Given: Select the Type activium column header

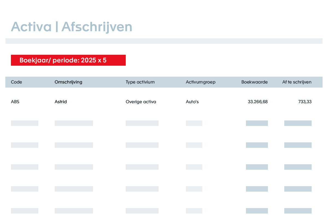Looking at the screenshot, I should pyautogui.click(x=140, y=82).
